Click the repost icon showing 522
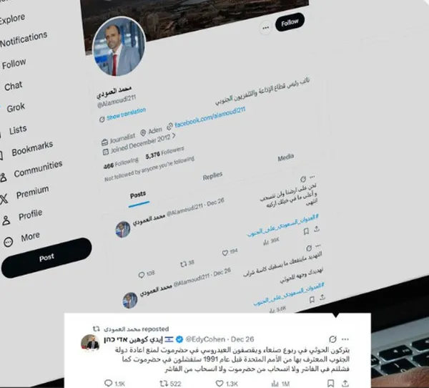 pyautogui.click(x=163, y=383)
